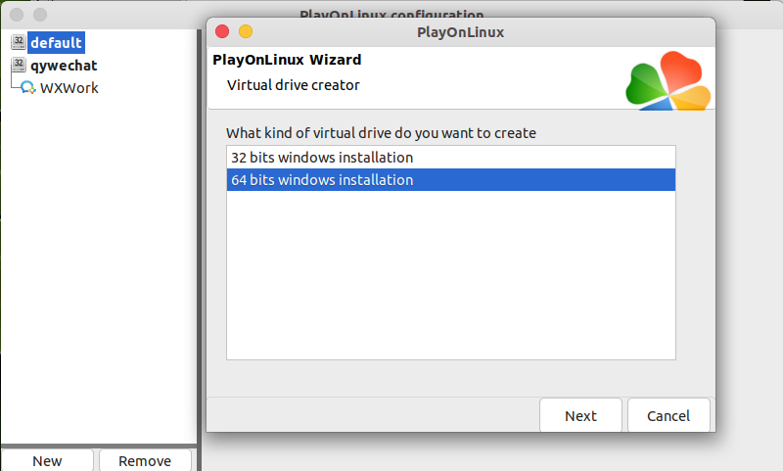The width and height of the screenshot is (783, 471).
Task: Close the PlayOnLinux wizard with red button
Action: (222, 31)
